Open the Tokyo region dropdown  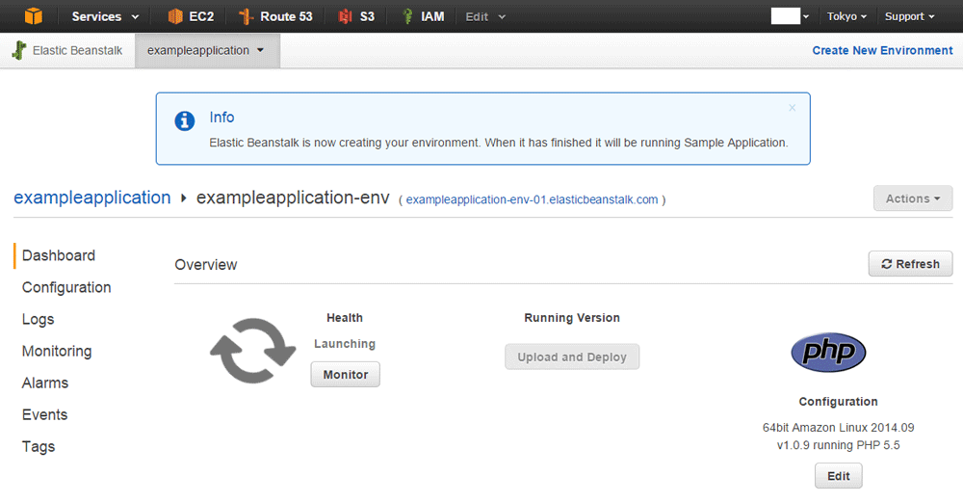coord(846,16)
